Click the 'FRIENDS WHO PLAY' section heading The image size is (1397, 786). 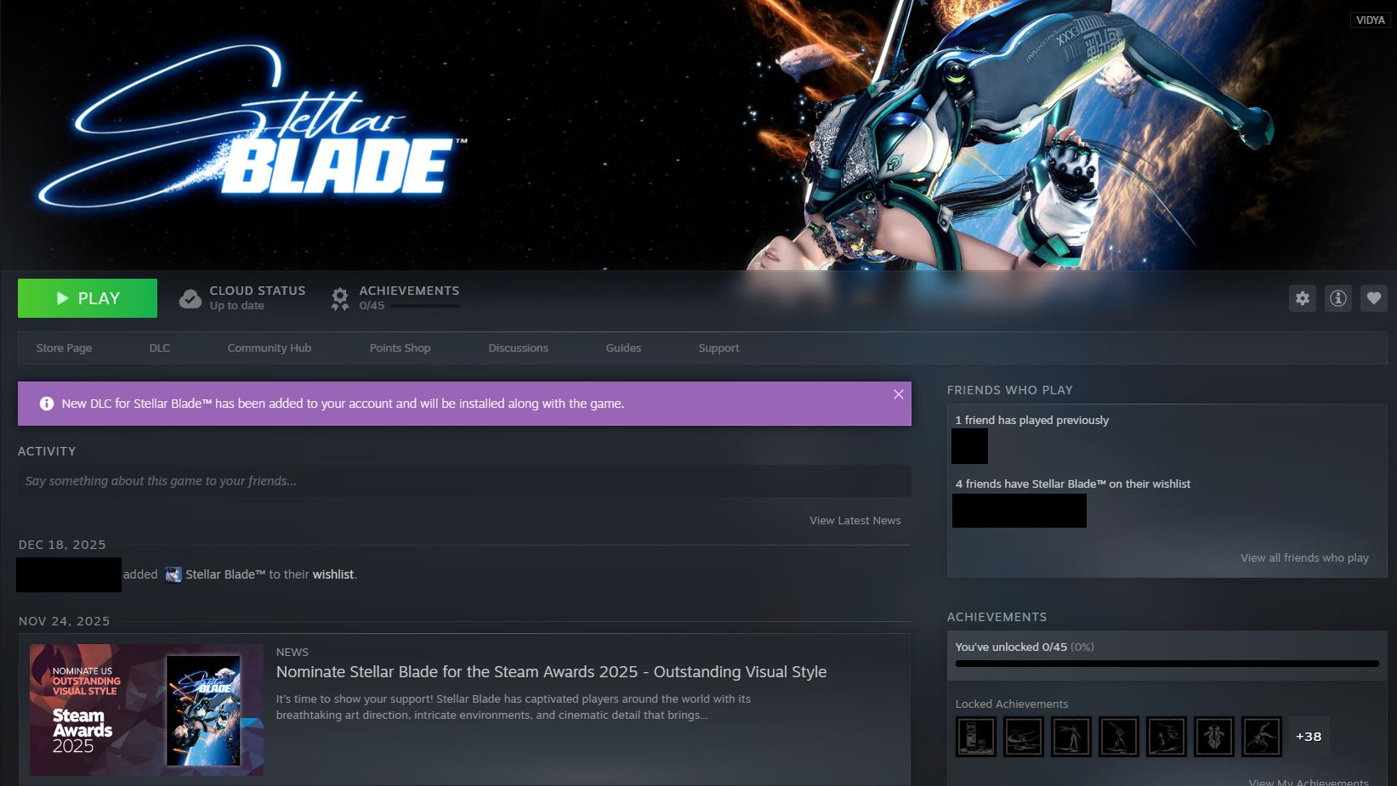(x=1010, y=390)
